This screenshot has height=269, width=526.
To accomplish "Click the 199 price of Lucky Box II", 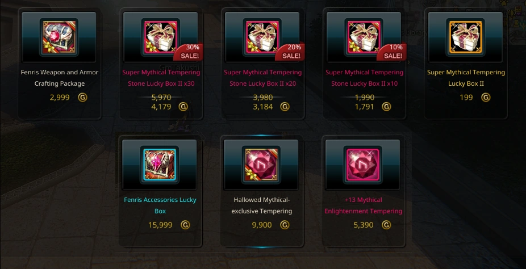I will click(x=466, y=98).
